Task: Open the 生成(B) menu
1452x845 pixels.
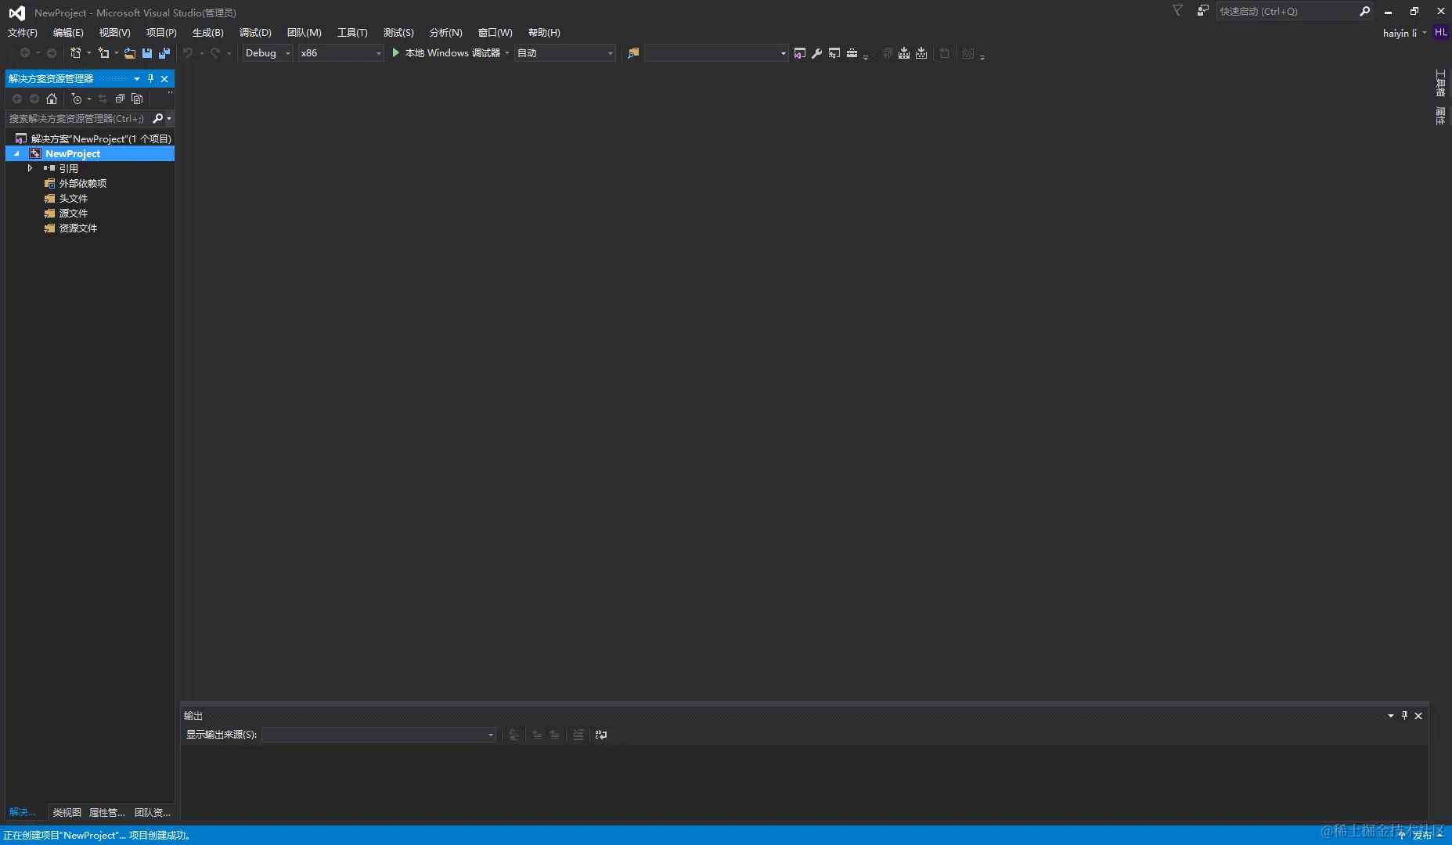Action: click(x=207, y=32)
